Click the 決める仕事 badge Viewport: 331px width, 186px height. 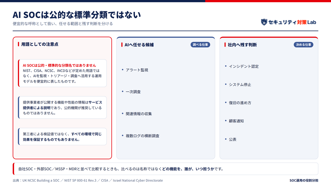[303, 45]
